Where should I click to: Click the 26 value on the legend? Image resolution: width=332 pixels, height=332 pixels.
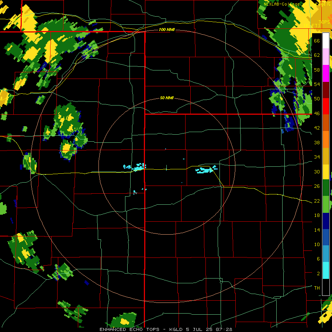(x=317, y=186)
